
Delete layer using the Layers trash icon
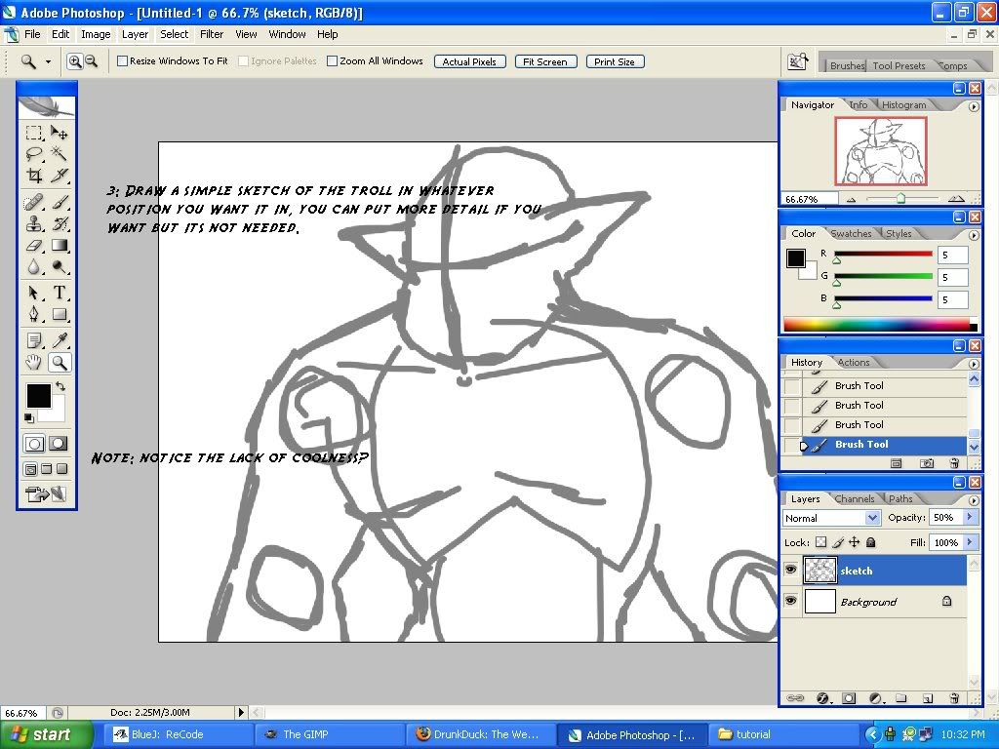tap(954, 698)
